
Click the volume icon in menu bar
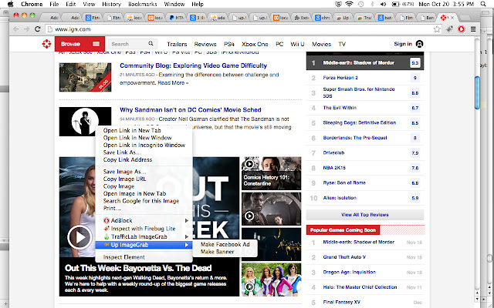[383, 4]
